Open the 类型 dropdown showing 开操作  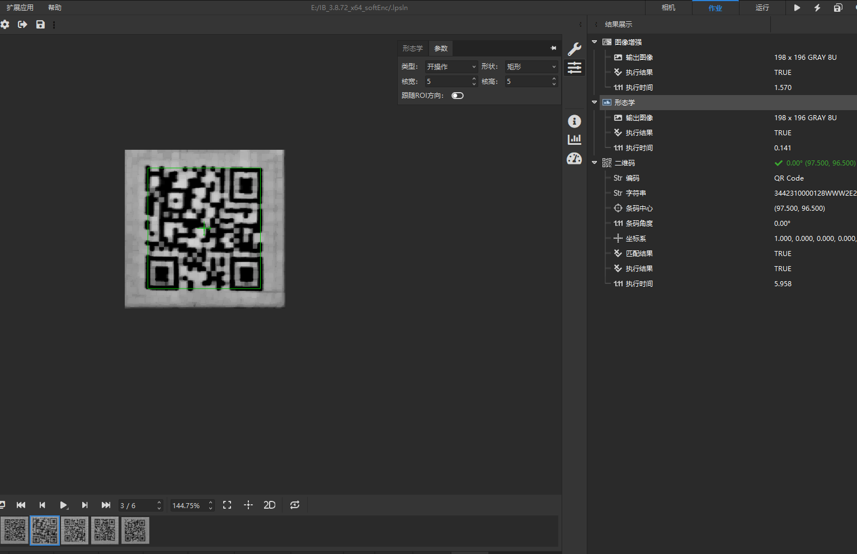click(451, 67)
